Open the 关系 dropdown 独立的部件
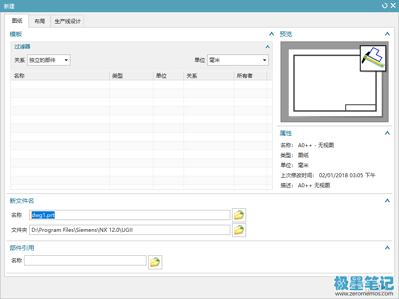399x299 pixels. pos(49,60)
